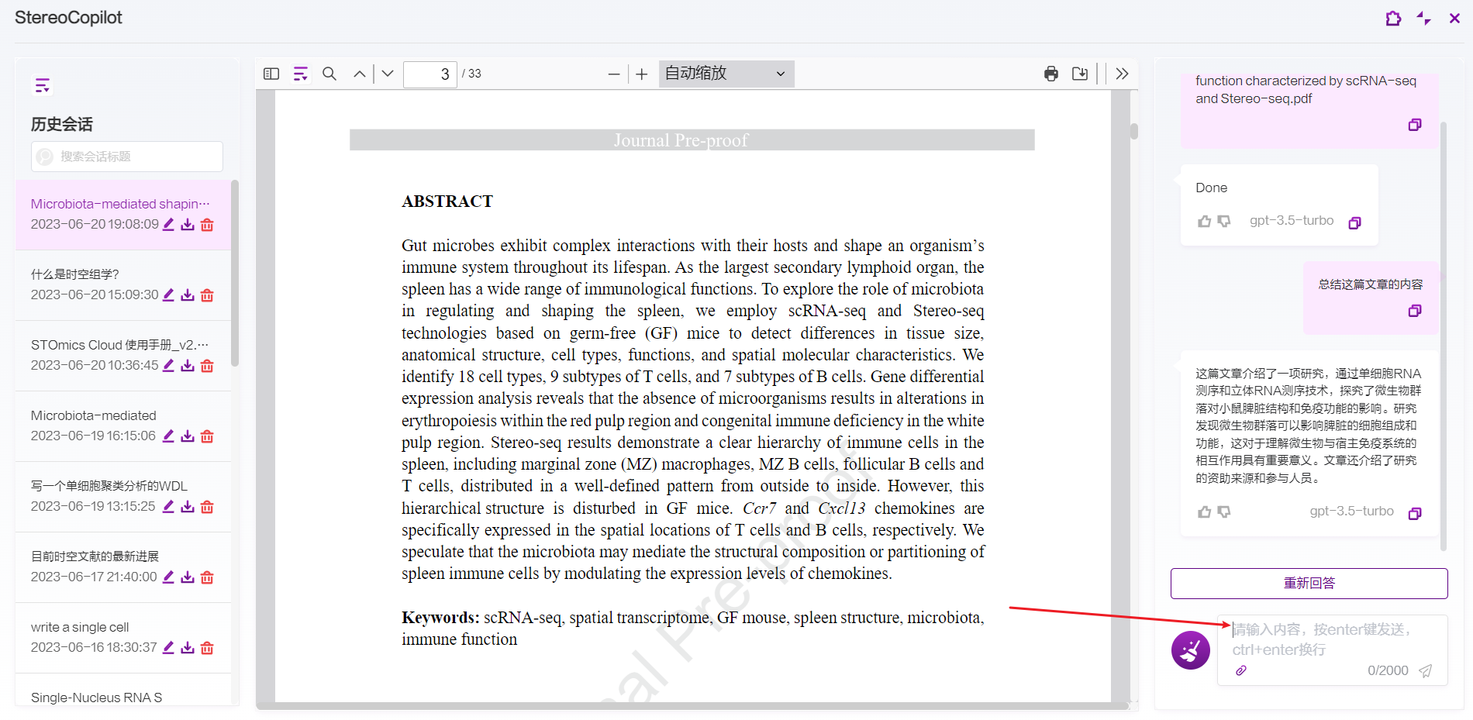Toggle the PDF sidebar panel
The image size is (1473, 720).
click(271, 74)
